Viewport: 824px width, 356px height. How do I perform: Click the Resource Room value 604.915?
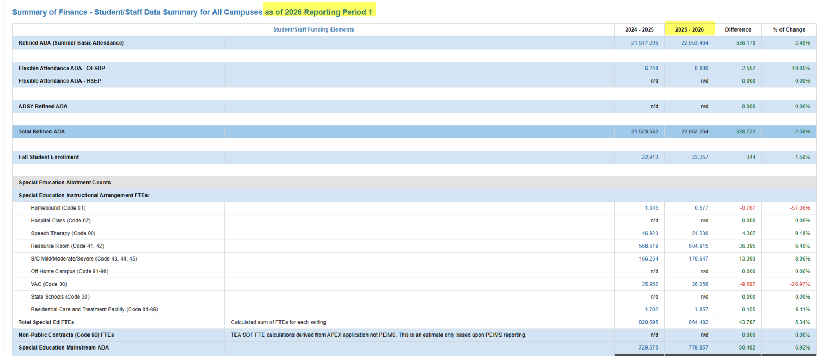point(697,246)
